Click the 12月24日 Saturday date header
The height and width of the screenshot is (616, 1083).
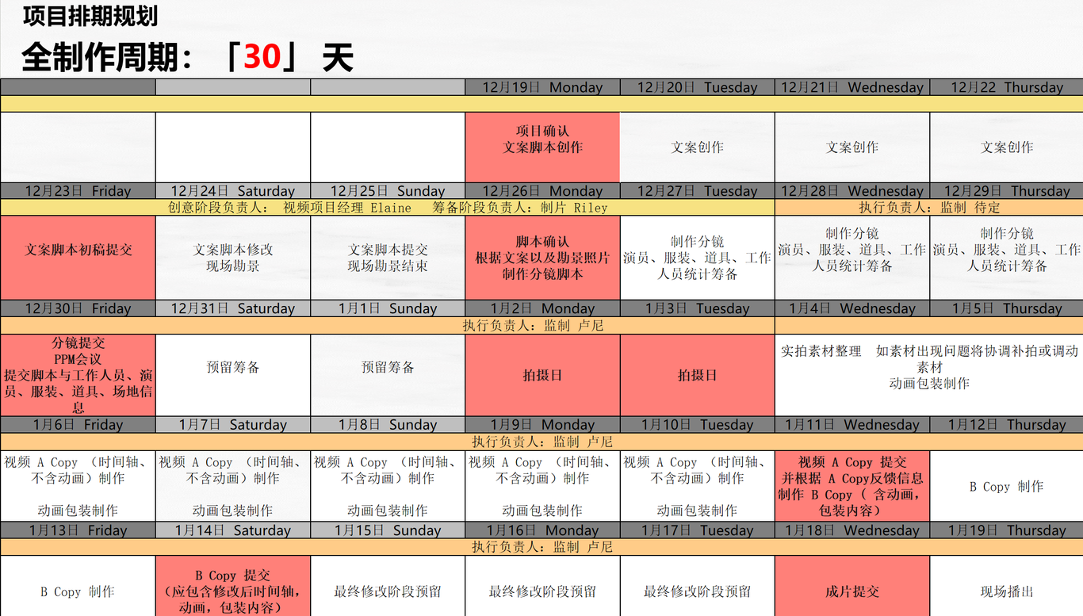point(233,191)
